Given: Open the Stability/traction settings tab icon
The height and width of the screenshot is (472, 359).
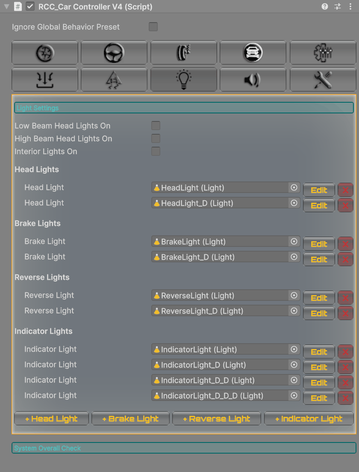Looking at the screenshot, I should [114, 80].
